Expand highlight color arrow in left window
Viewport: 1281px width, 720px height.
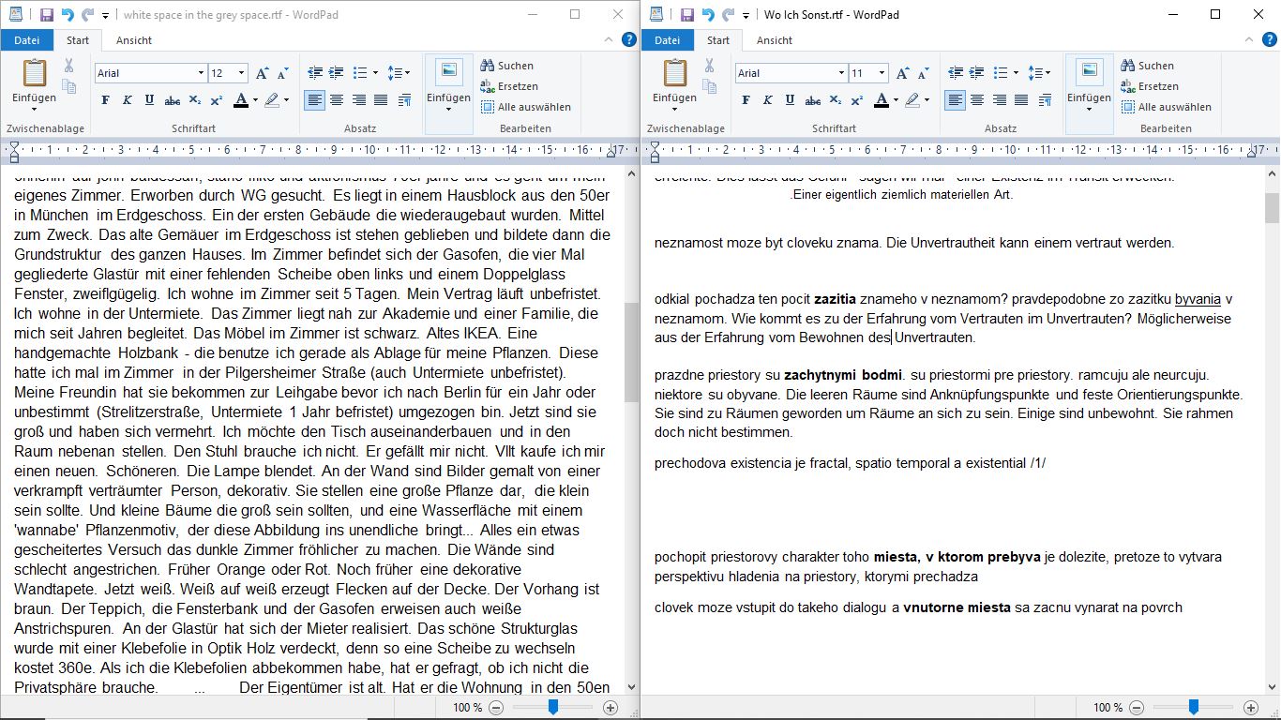(x=286, y=100)
